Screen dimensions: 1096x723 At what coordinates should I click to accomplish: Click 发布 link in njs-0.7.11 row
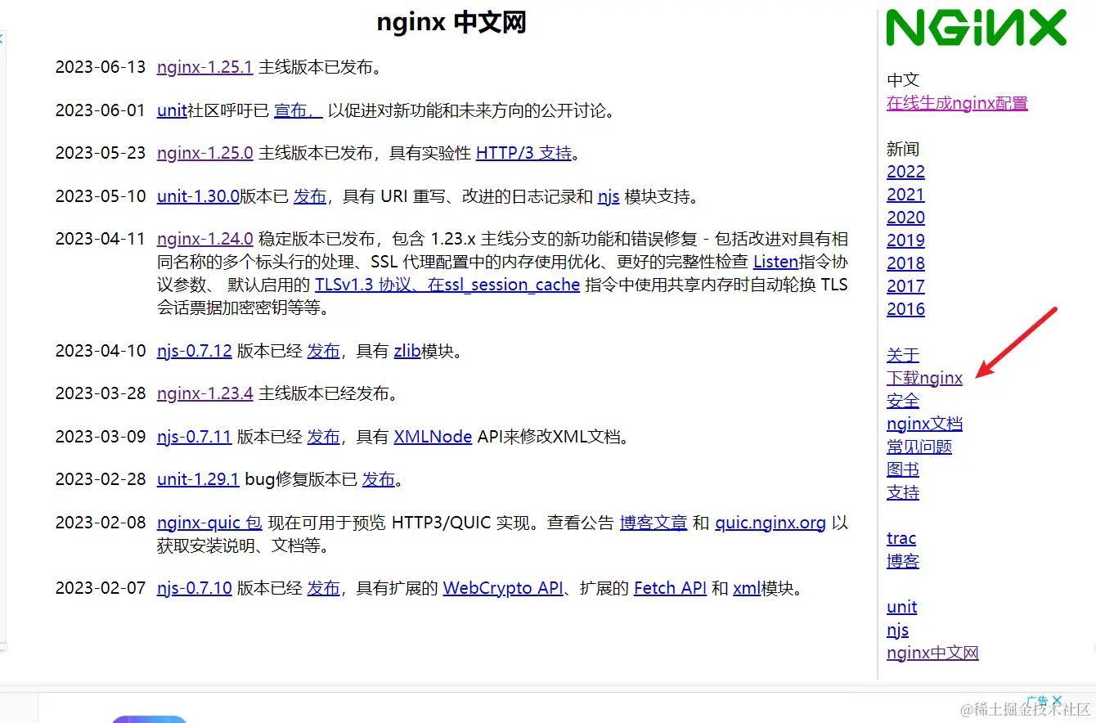pos(323,437)
